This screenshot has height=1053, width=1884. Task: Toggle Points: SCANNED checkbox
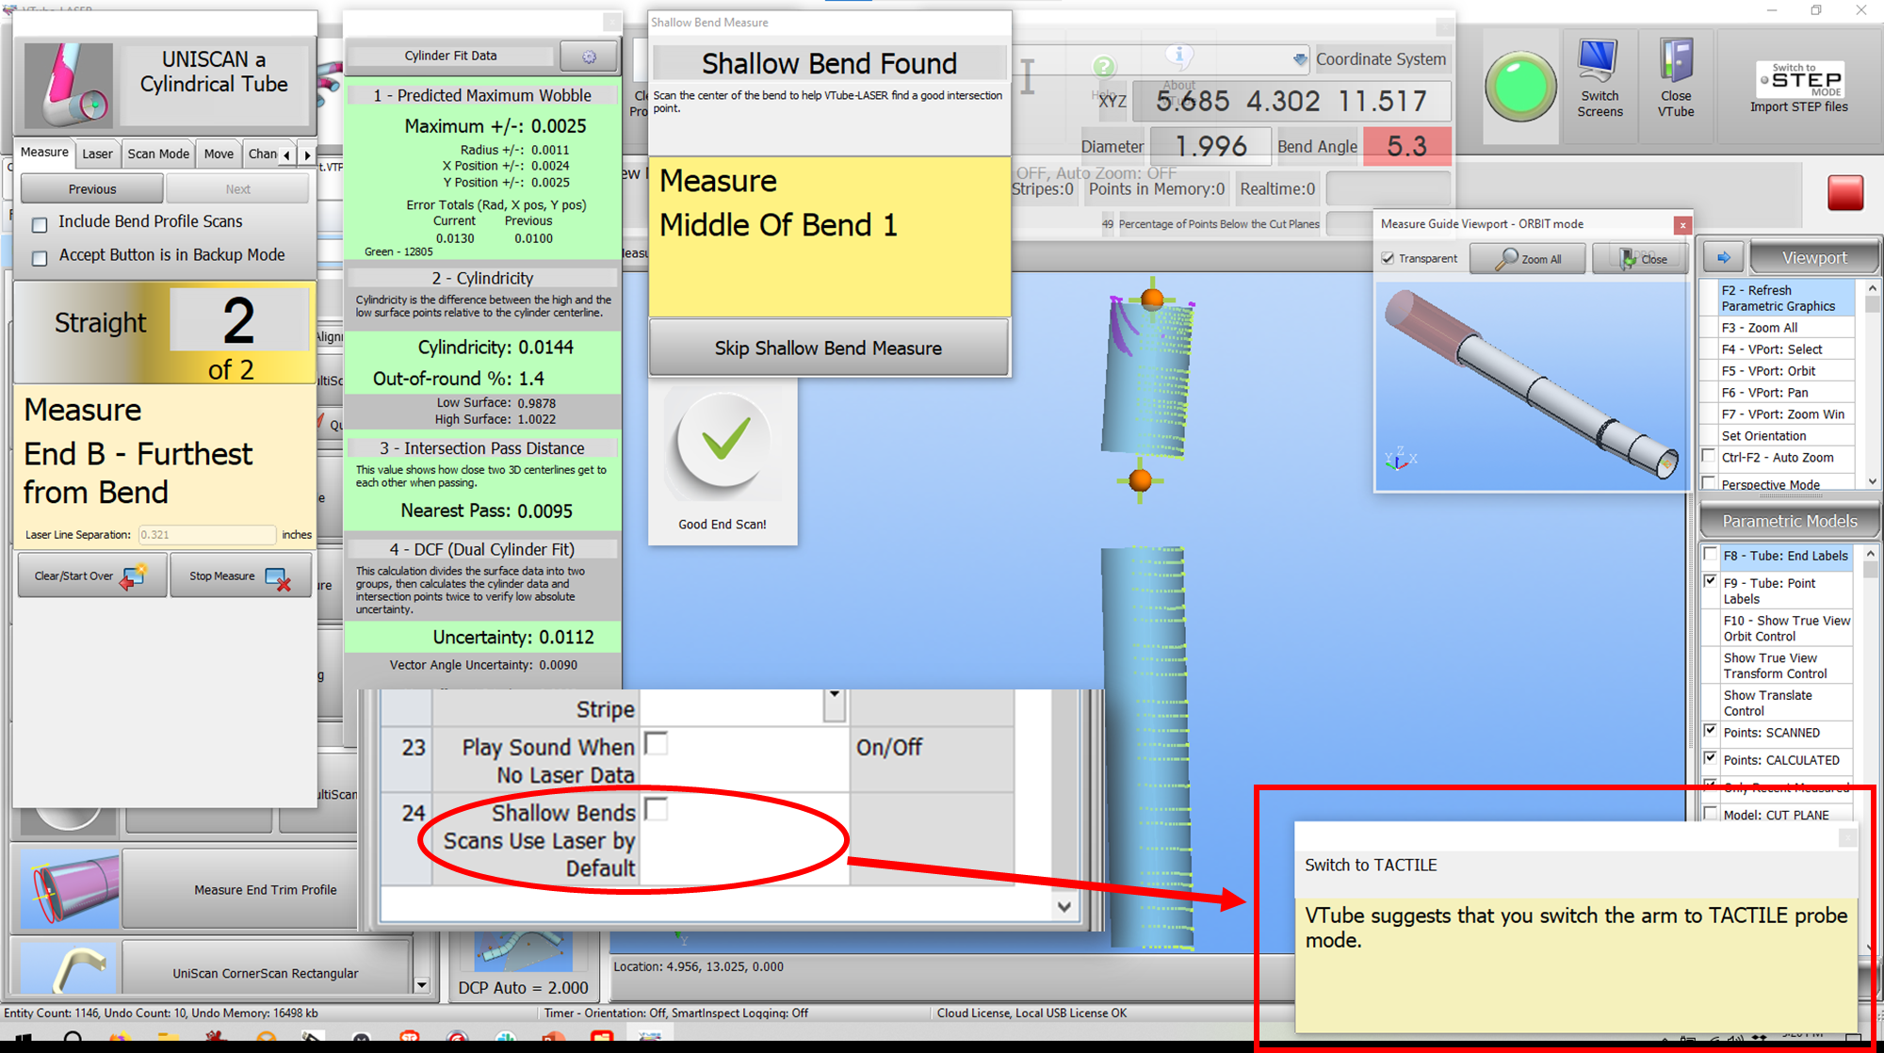tap(1711, 730)
